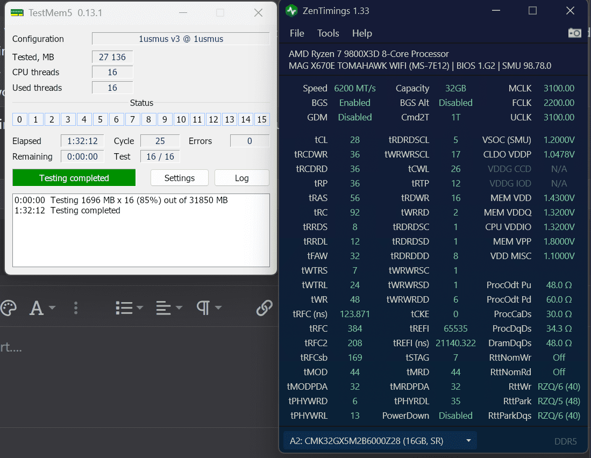Click thread status box 15
This screenshot has height=458, width=591.
click(261, 119)
